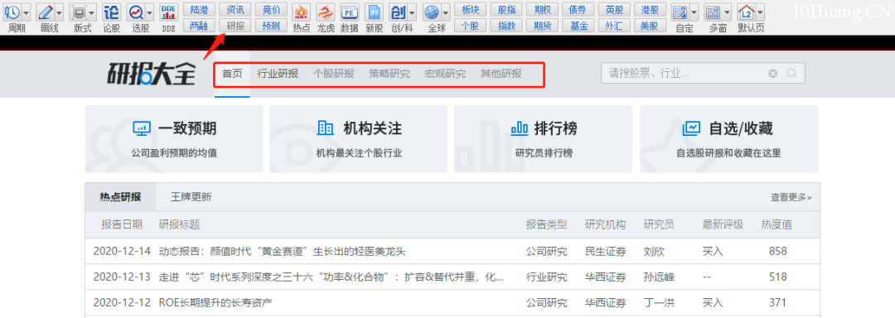Open the 周期 dropdown arrow
895x318 pixels.
pyautogui.click(x=27, y=12)
